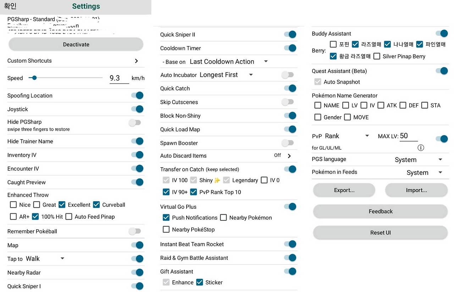Click the Speed slider handle

tap(34, 78)
